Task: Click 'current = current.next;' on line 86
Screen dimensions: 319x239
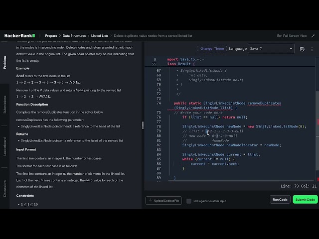Action: [215, 164]
